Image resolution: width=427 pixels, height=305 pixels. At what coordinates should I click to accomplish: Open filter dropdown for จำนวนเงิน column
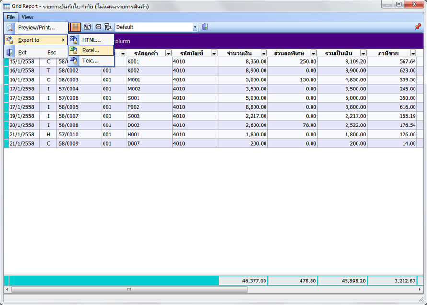pos(264,53)
